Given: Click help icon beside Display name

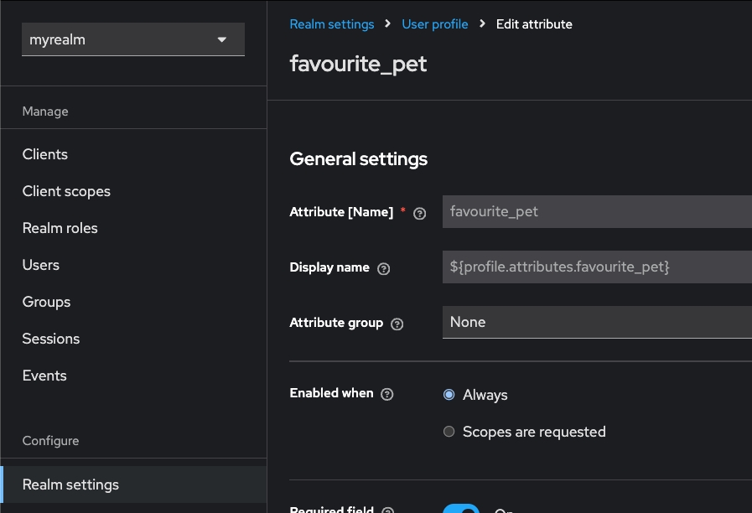Looking at the screenshot, I should click(384, 268).
